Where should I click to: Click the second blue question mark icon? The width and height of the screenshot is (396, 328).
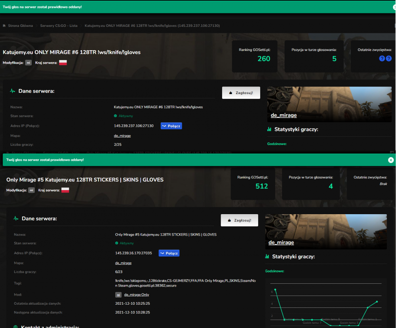click(389, 58)
